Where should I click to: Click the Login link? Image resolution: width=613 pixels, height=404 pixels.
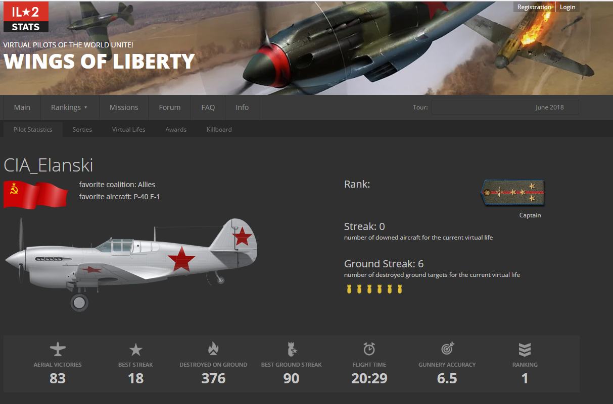[x=568, y=7]
